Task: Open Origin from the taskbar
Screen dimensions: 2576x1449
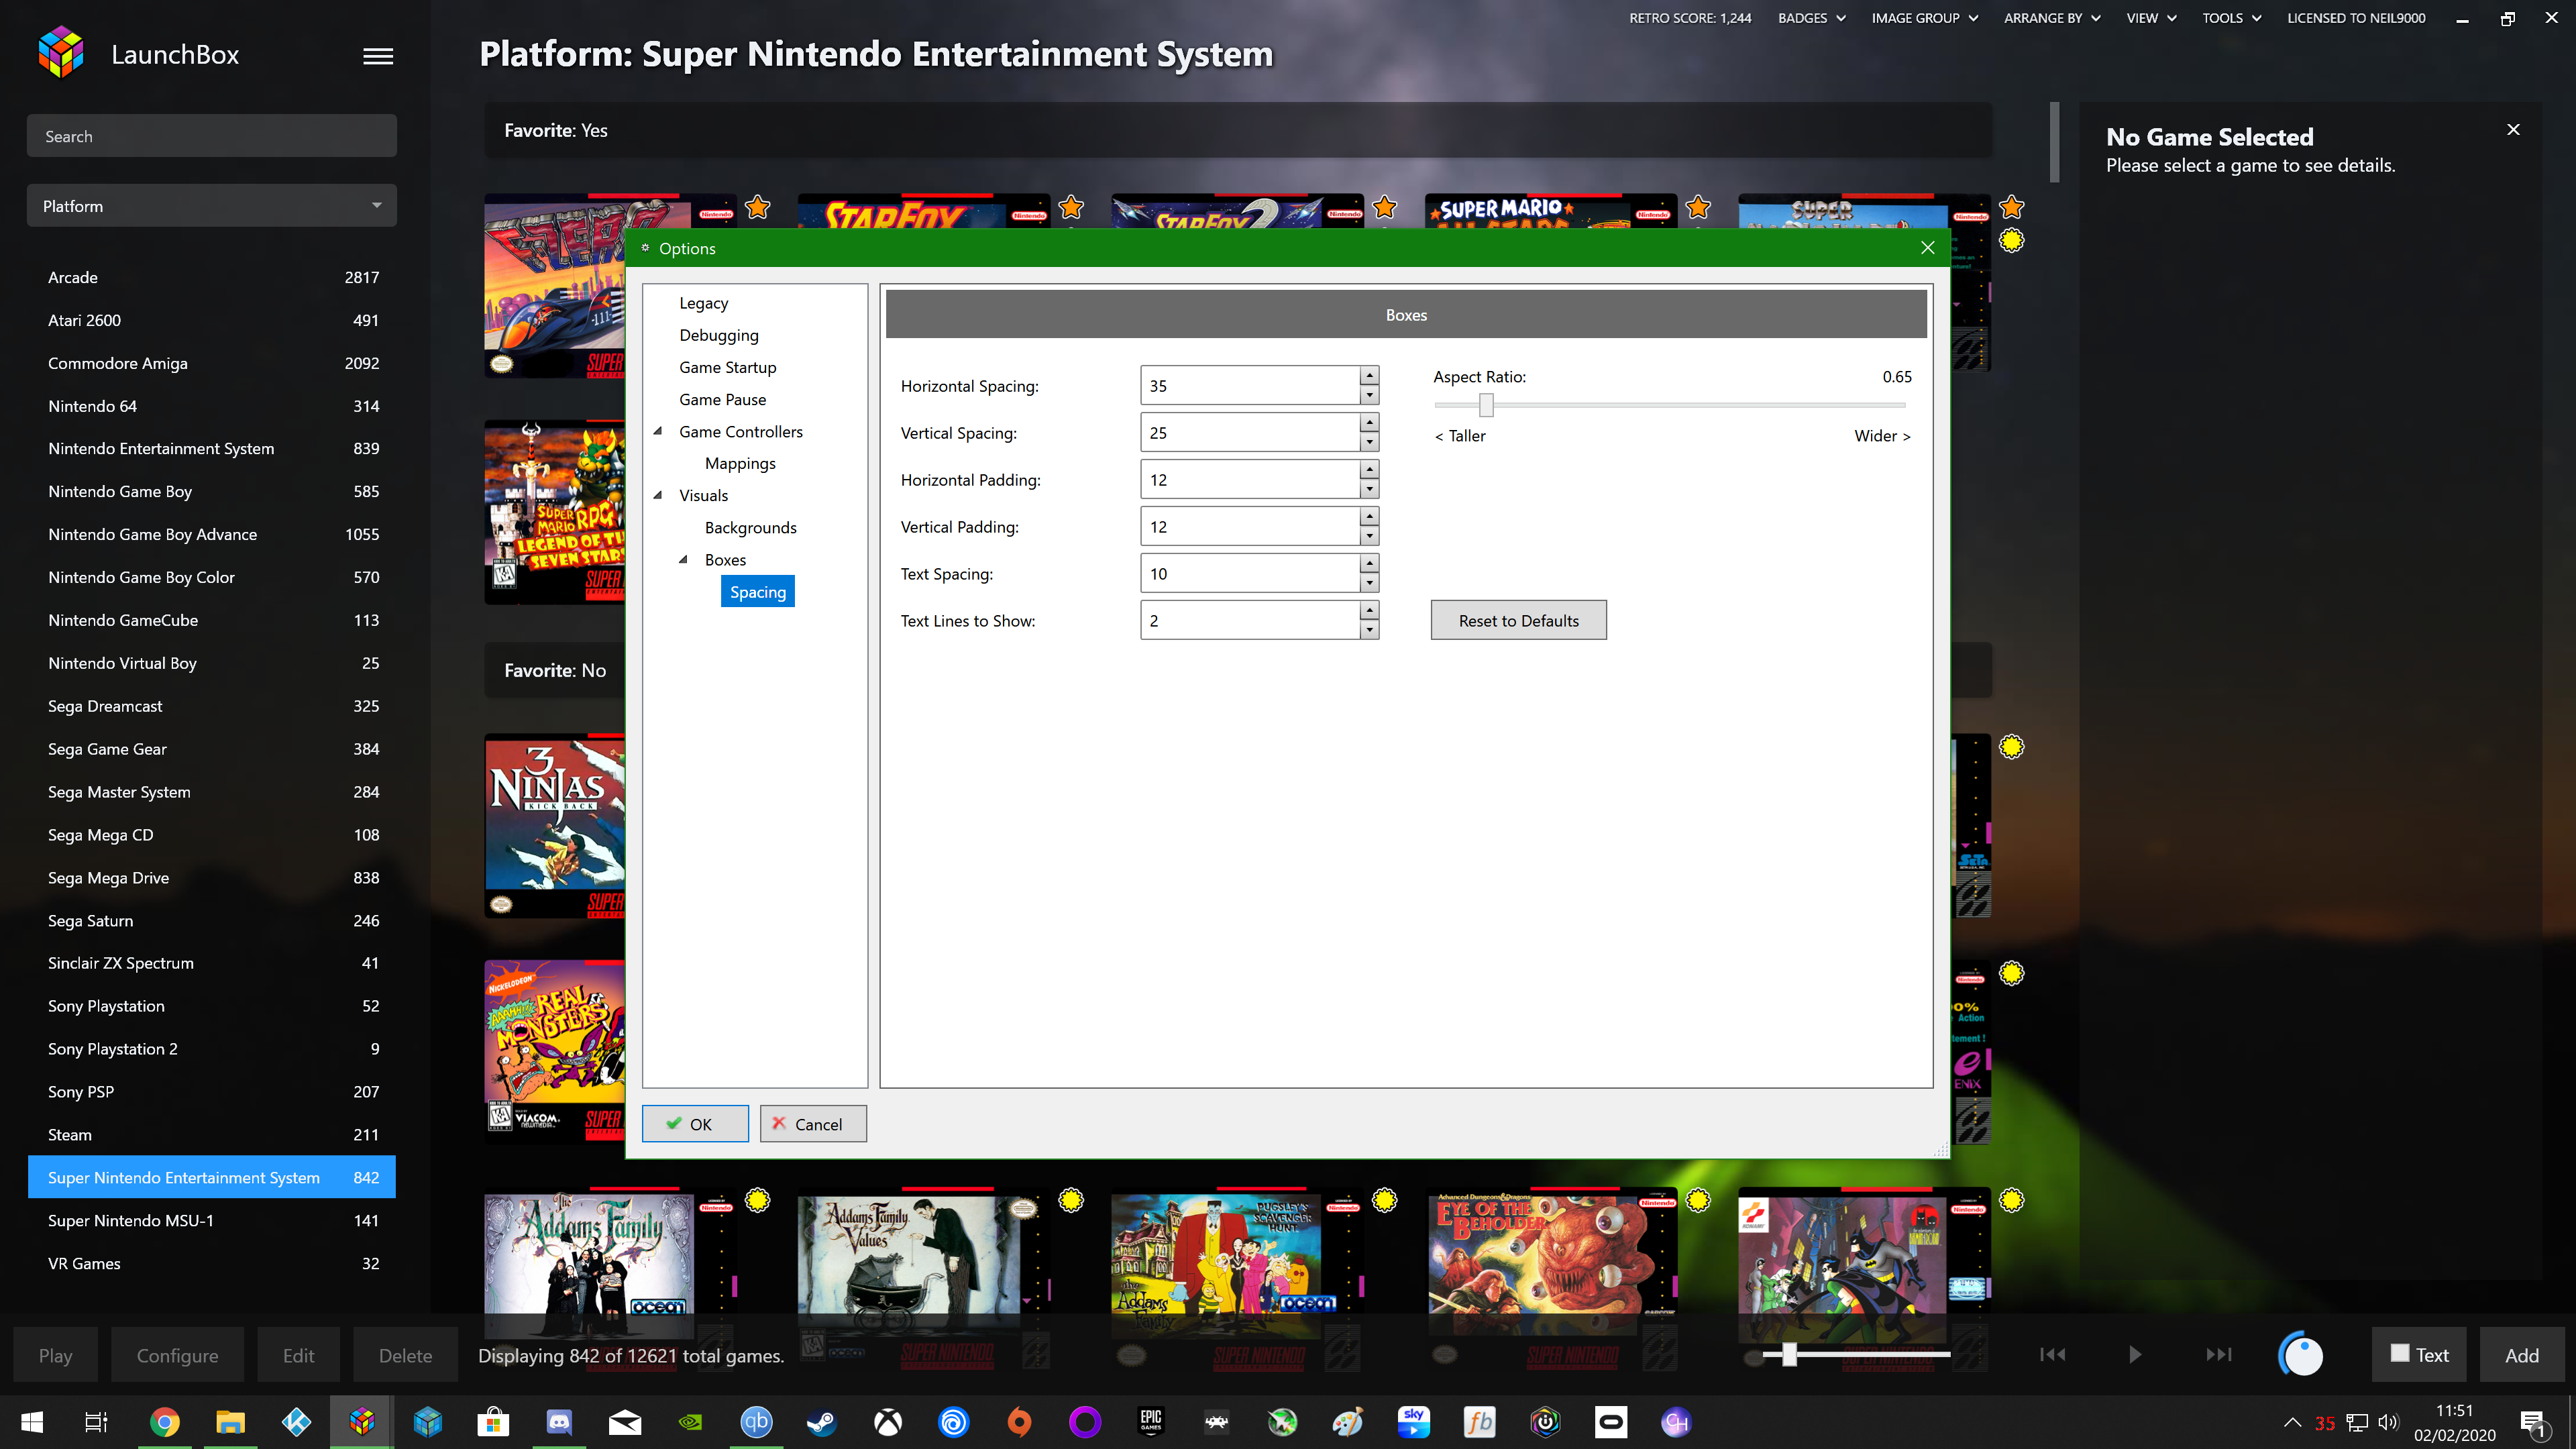Action: [x=1019, y=1422]
